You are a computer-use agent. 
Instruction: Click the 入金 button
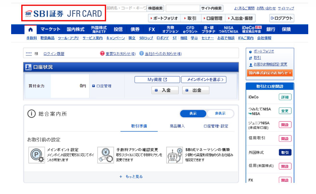click(x=165, y=90)
